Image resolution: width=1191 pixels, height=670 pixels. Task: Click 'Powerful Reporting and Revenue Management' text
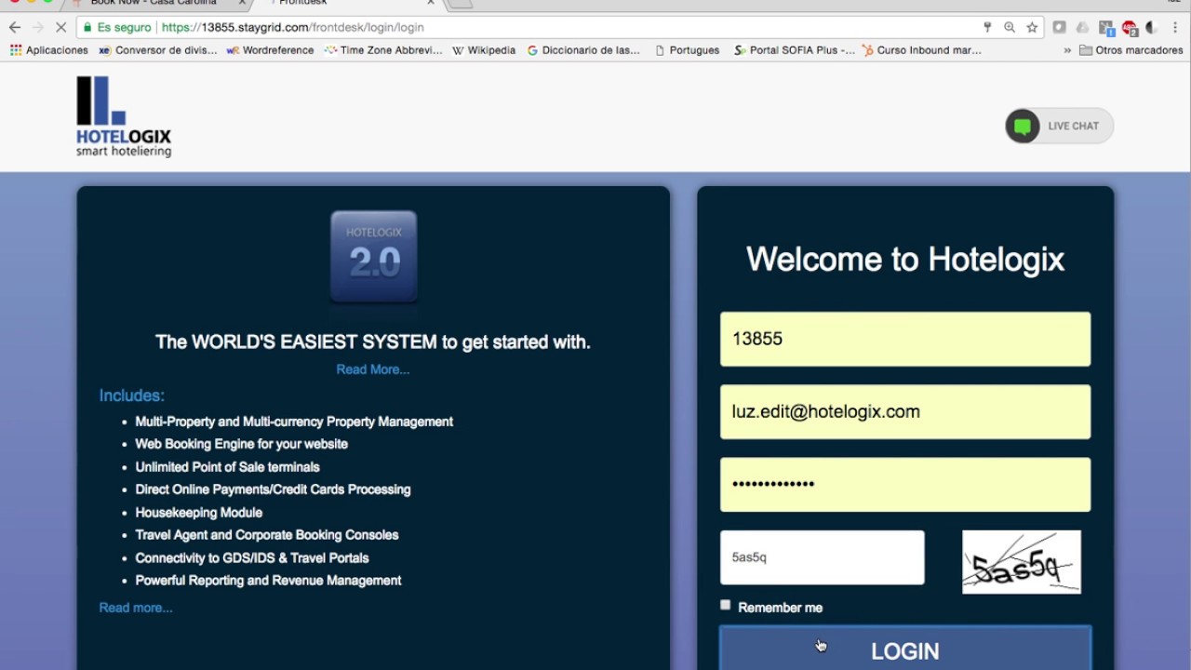268,581
